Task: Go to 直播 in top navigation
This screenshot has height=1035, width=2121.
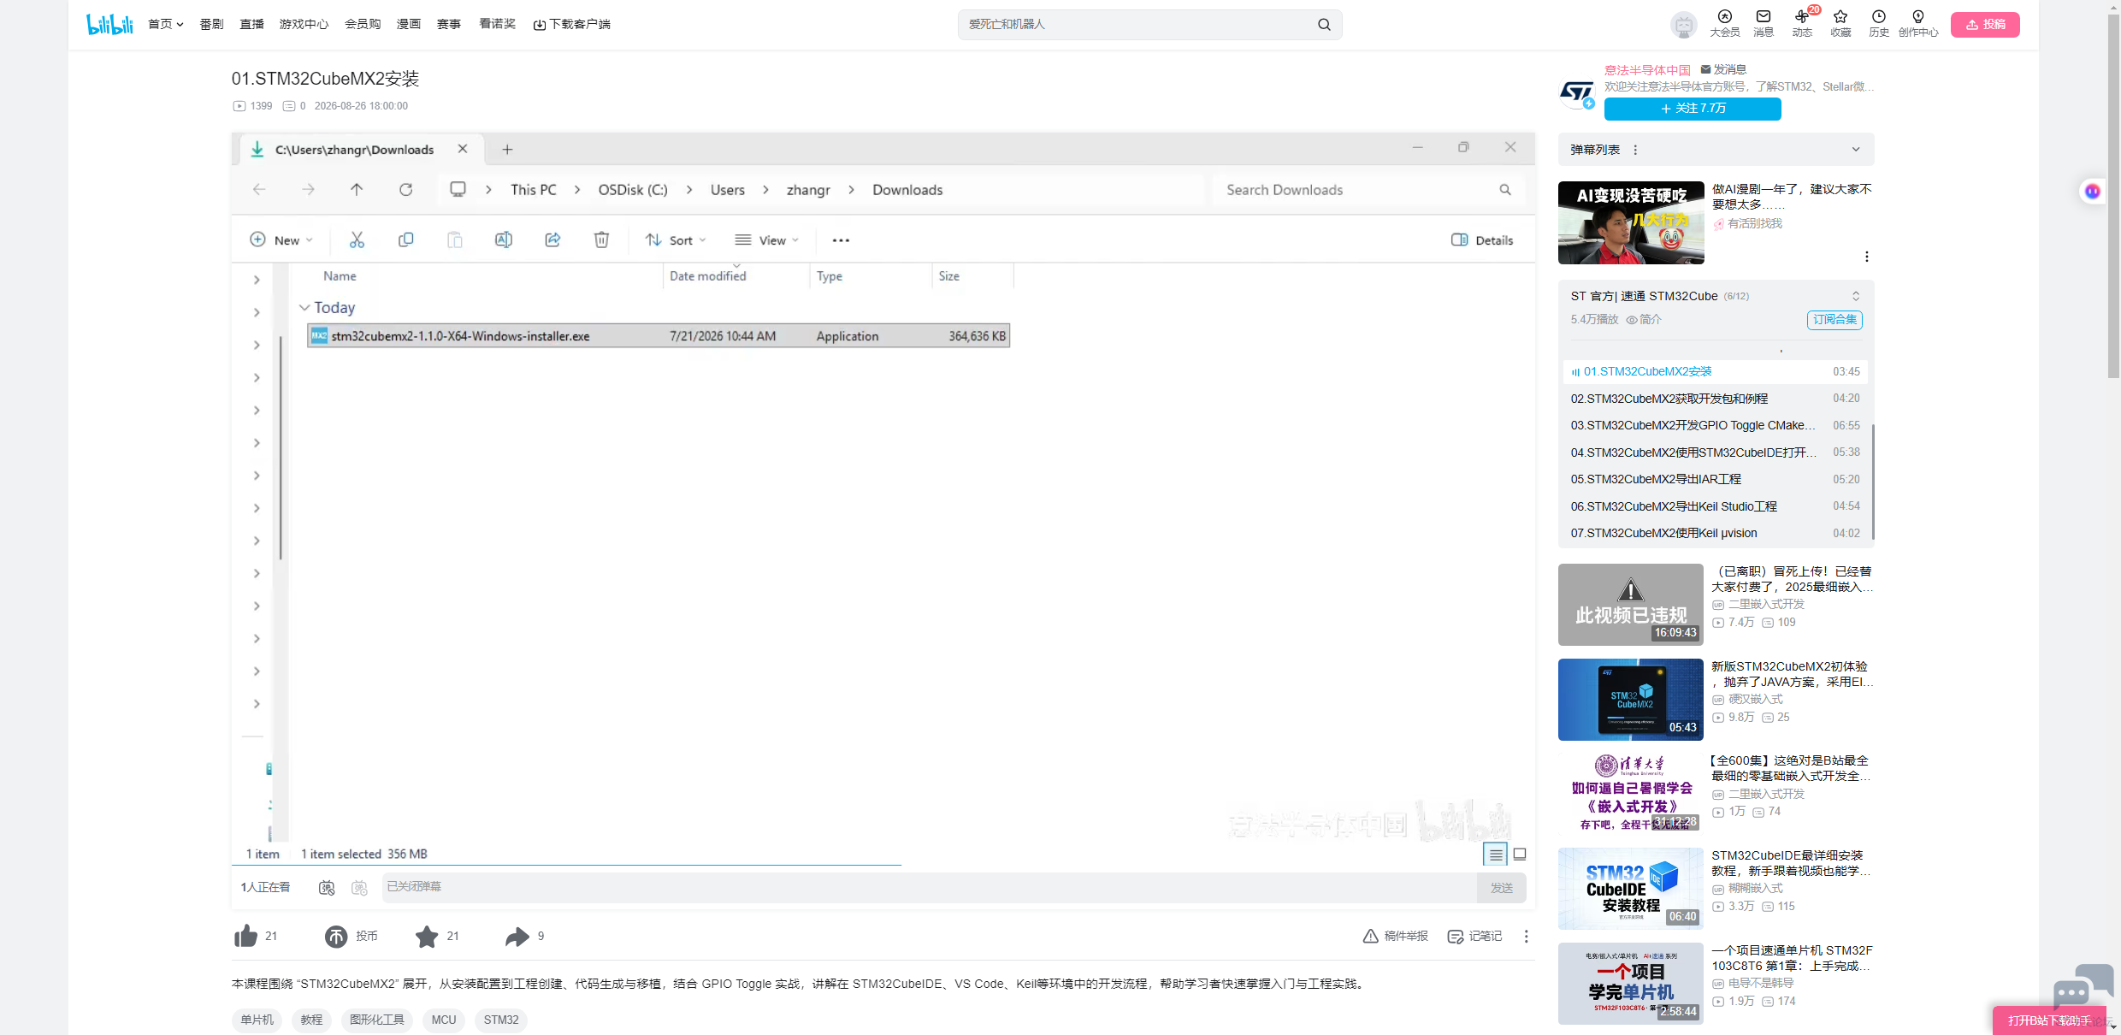Action: 251,24
